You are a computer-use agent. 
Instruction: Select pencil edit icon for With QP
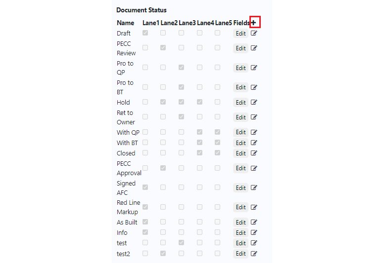(x=254, y=132)
